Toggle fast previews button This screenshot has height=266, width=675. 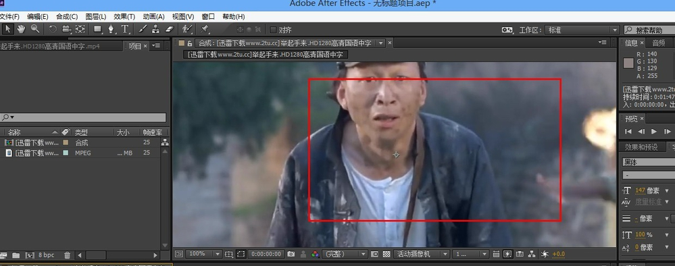pyautogui.click(x=508, y=254)
